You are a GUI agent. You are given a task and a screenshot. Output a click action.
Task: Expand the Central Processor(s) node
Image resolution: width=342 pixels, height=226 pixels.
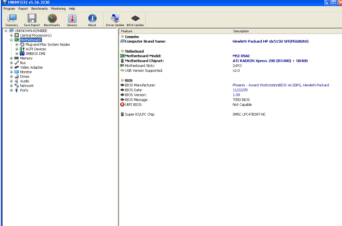click(11, 35)
